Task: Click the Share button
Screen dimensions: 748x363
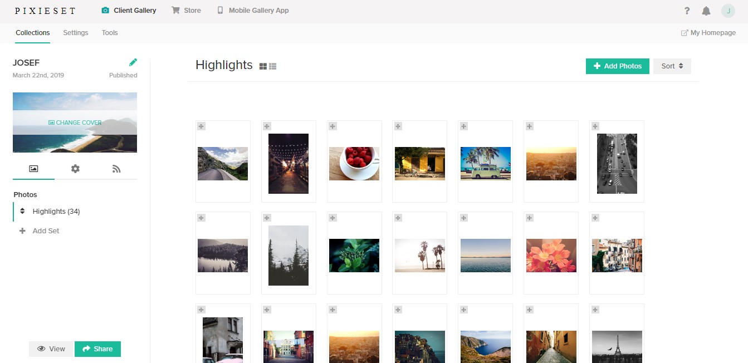Action: 97,349
